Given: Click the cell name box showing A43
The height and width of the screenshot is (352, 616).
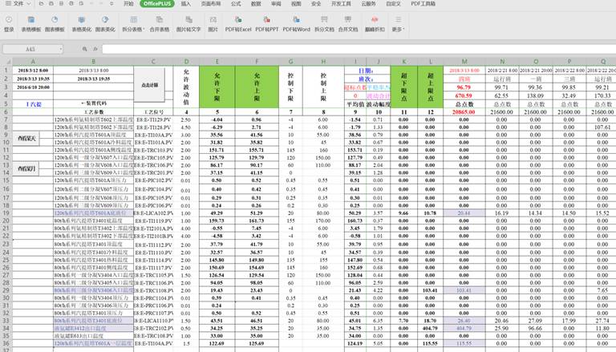Looking at the screenshot, I should point(32,49).
